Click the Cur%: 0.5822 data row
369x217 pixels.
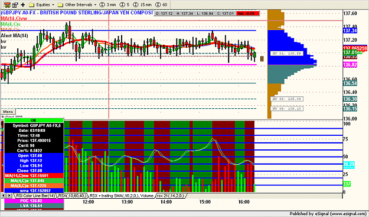point(34,151)
